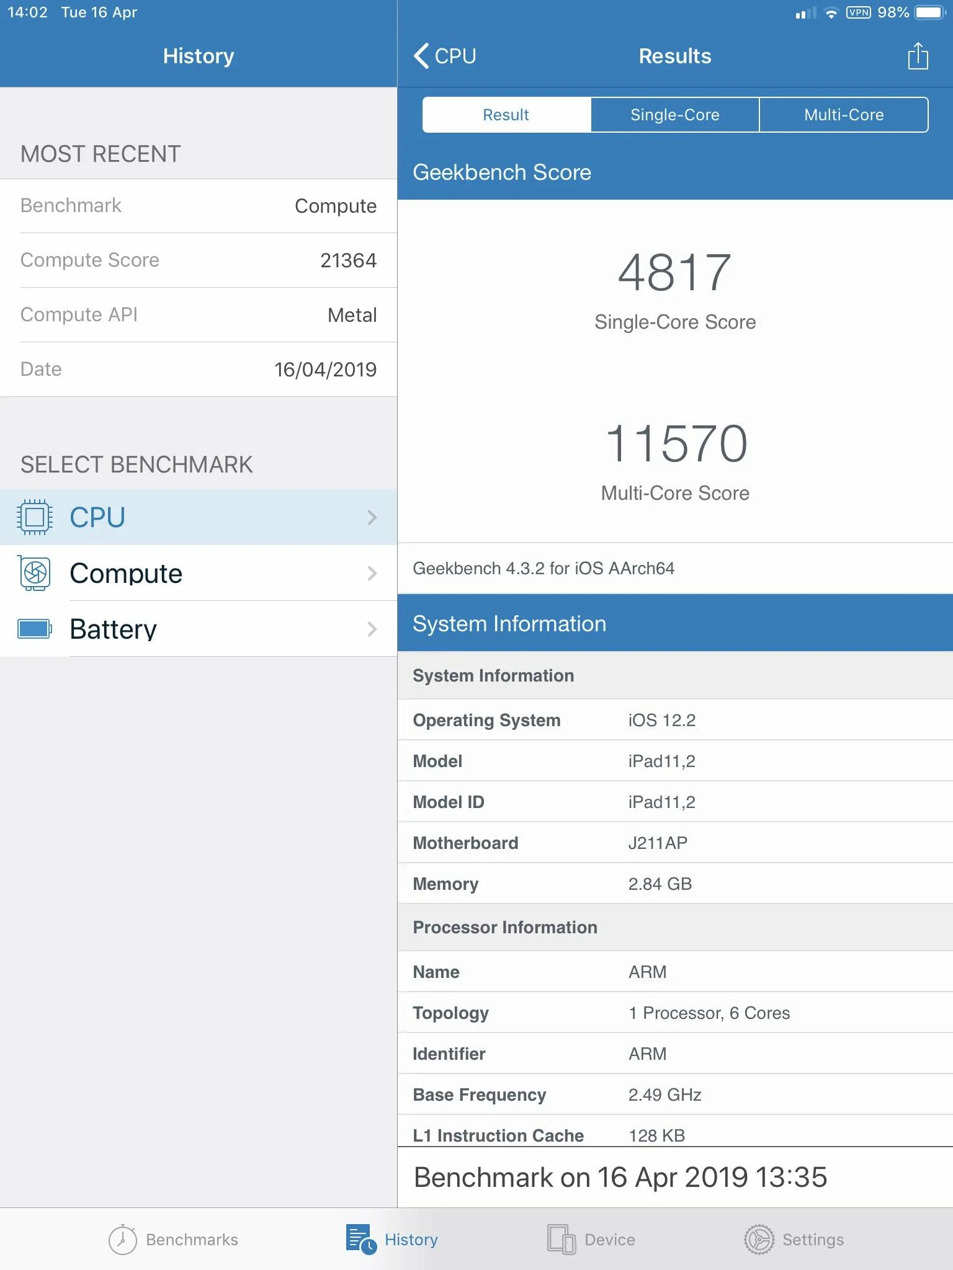Tap the Memory 2.84 GB value
The height and width of the screenshot is (1270, 953).
coord(660,884)
